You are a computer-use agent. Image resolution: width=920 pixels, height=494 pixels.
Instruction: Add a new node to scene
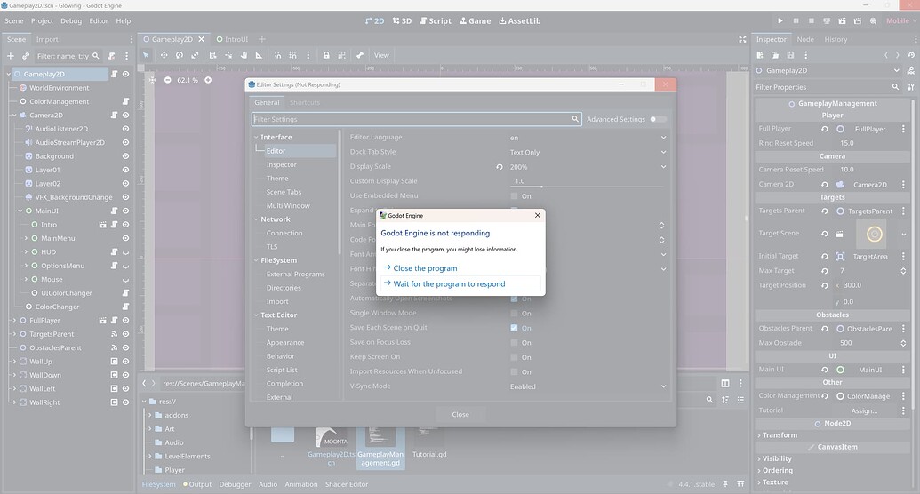10,56
